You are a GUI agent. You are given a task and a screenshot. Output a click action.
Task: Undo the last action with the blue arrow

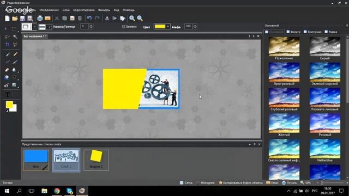[89, 18]
